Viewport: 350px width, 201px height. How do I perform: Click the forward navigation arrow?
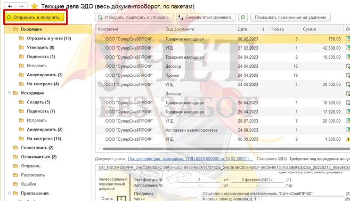[x=21, y=6]
